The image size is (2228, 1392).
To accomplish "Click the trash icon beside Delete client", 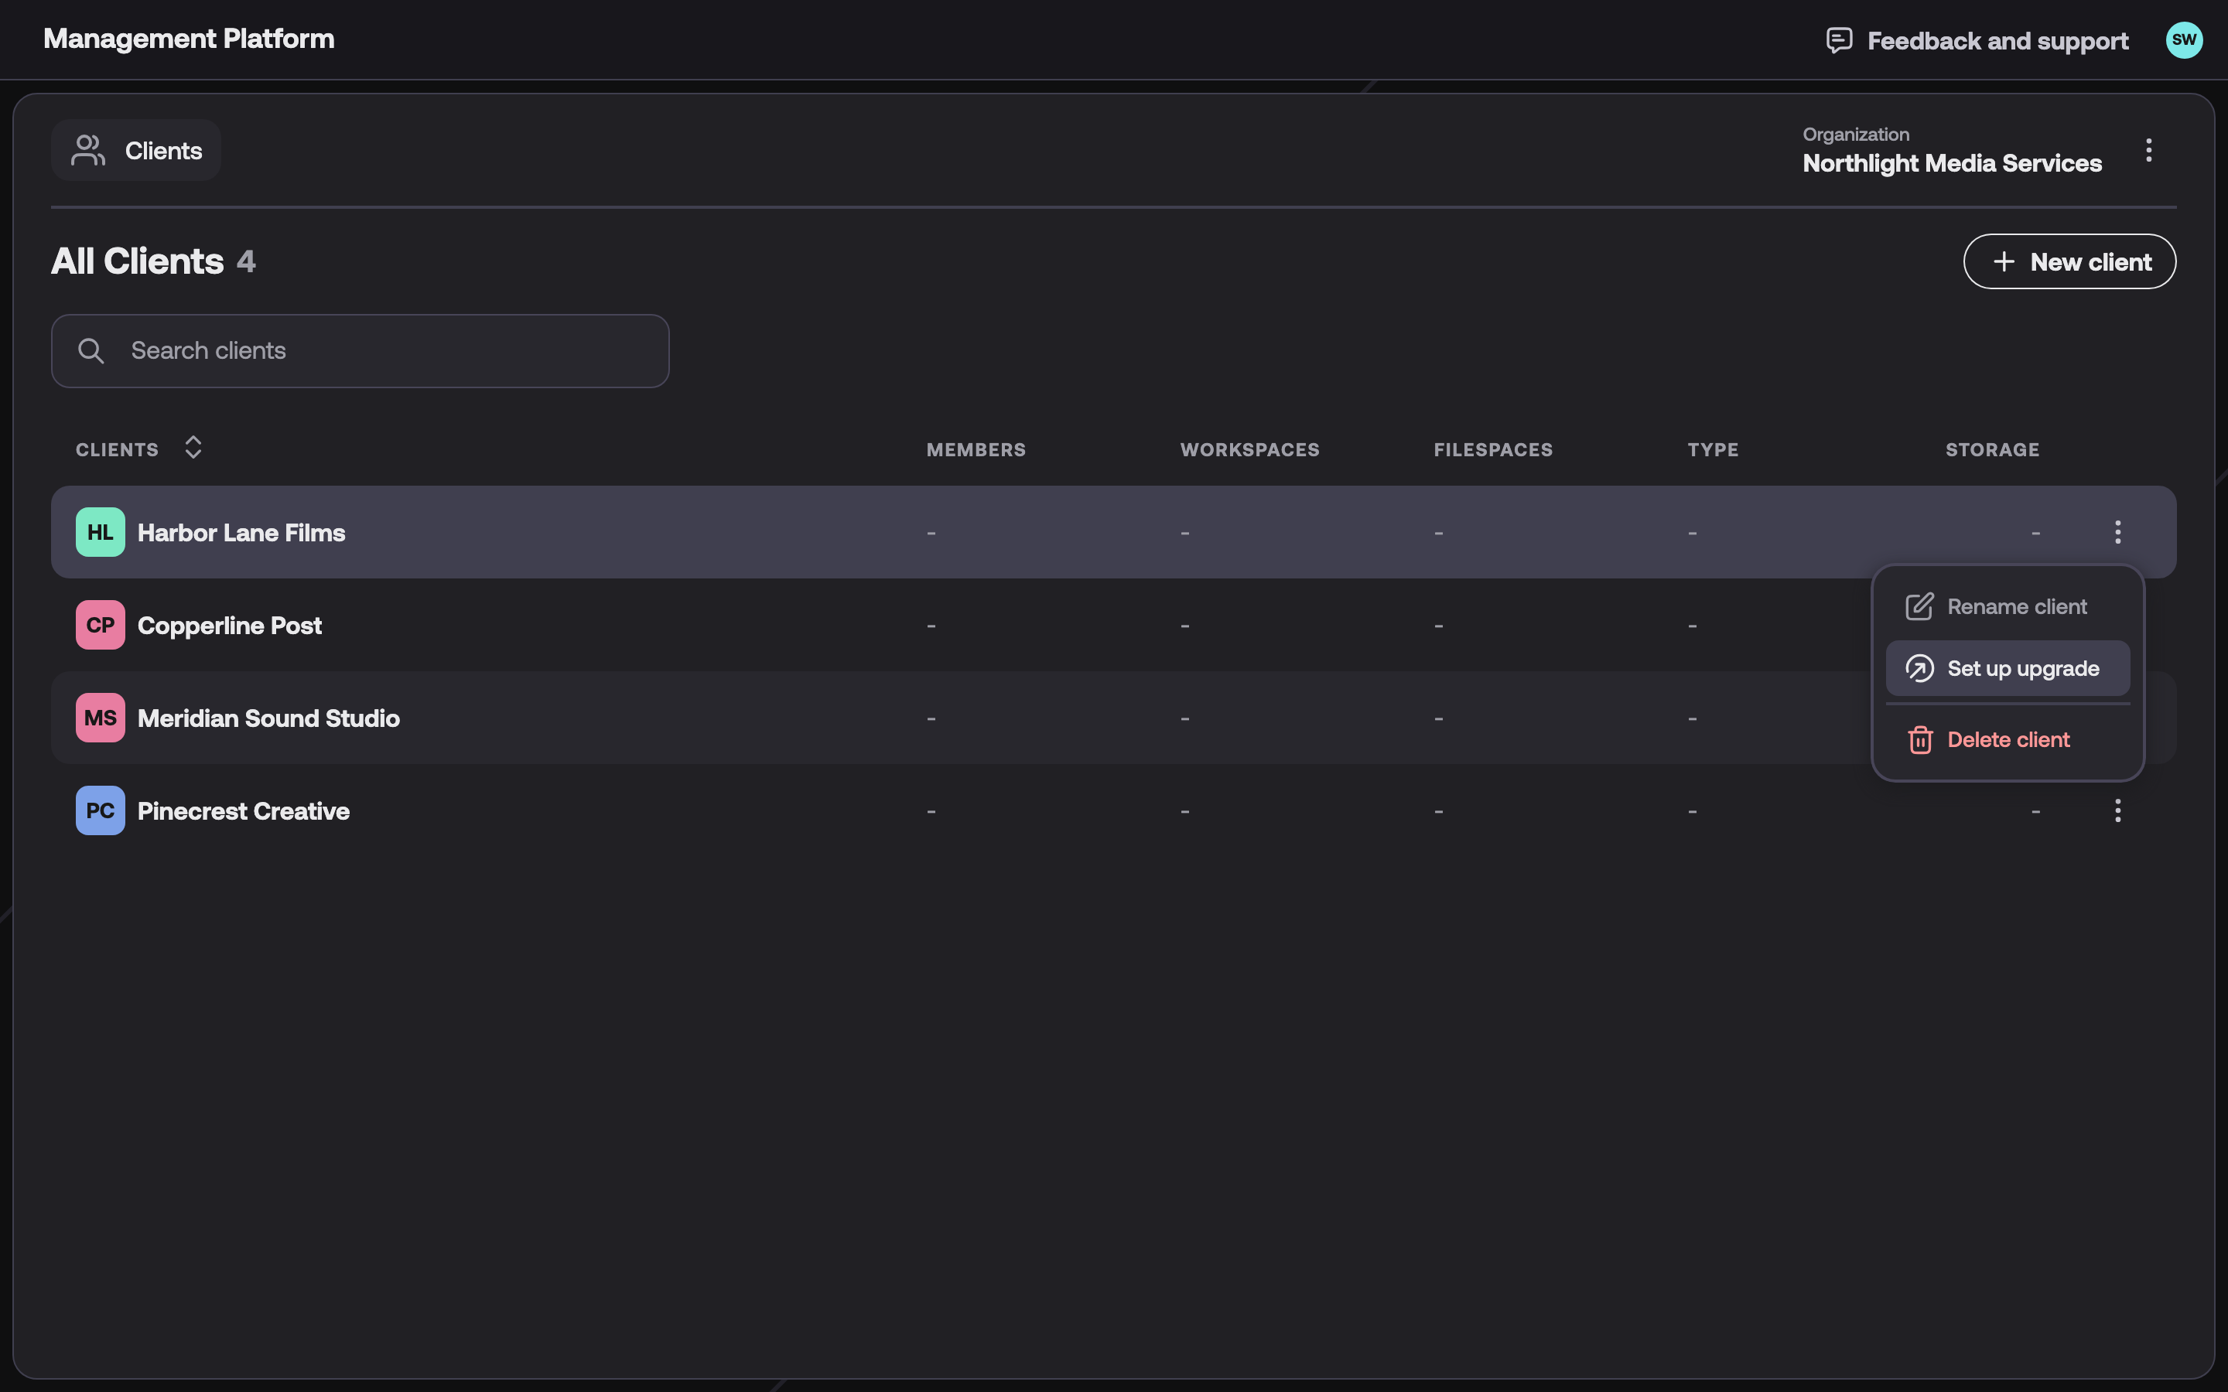I will [x=1919, y=740].
